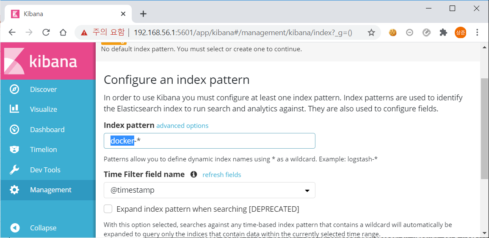Open the Chrome extensions puzzle icon
This screenshot has width=489, height=238.
coord(443,33)
